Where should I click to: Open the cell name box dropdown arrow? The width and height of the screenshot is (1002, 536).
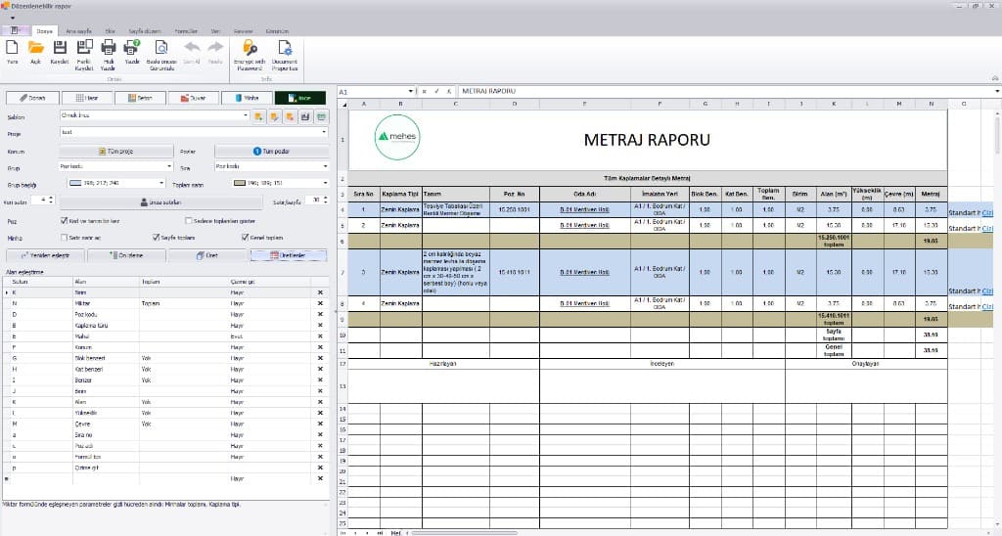410,91
